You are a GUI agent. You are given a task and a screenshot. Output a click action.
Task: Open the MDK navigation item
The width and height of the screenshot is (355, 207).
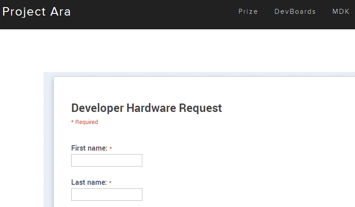tap(341, 12)
